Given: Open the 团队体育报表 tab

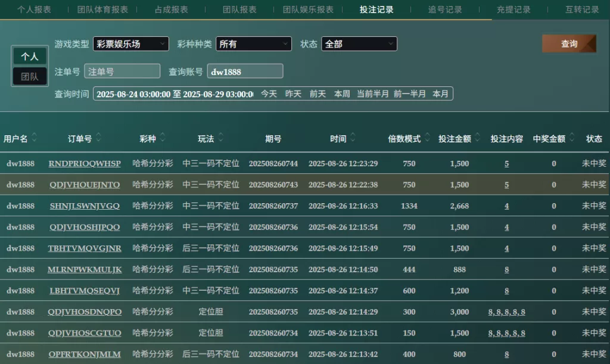Looking at the screenshot, I should tap(102, 10).
